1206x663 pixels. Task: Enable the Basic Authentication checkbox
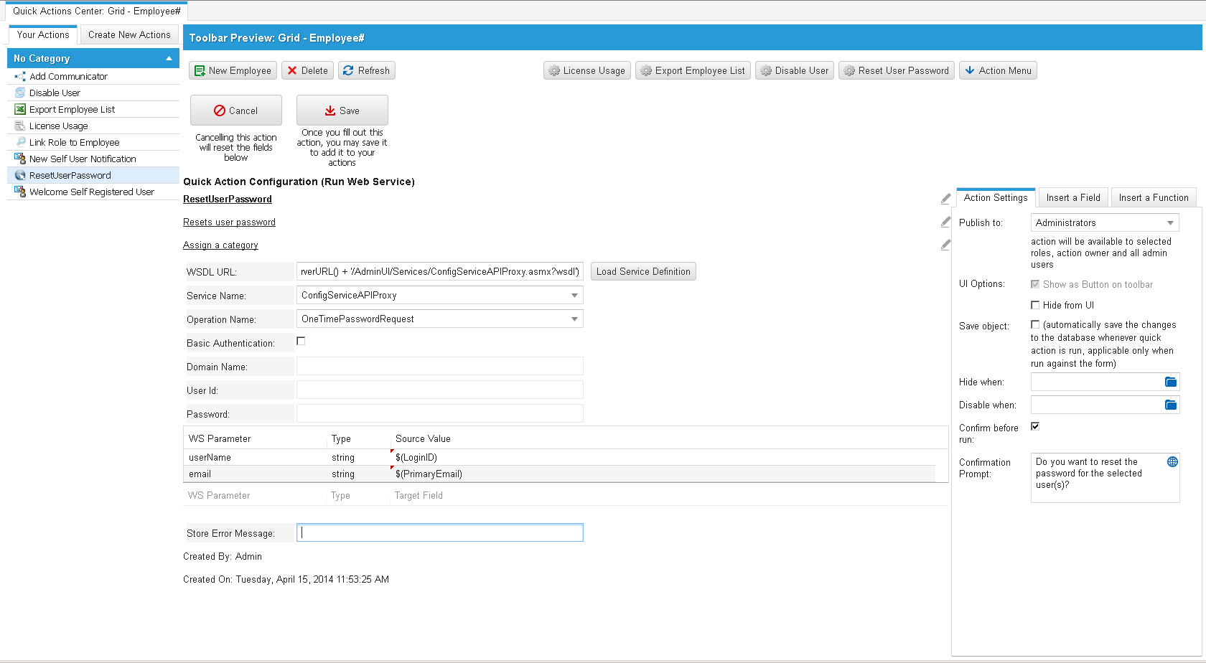coord(301,342)
